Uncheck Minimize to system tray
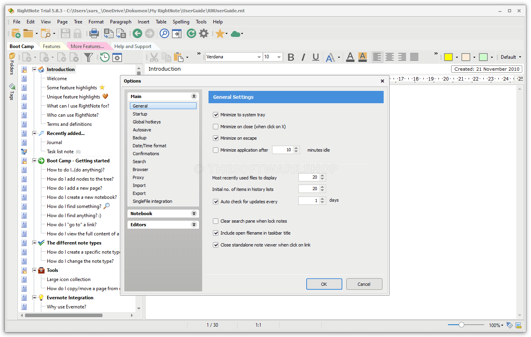The height and width of the screenshot is (337, 531). pos(216,115)
